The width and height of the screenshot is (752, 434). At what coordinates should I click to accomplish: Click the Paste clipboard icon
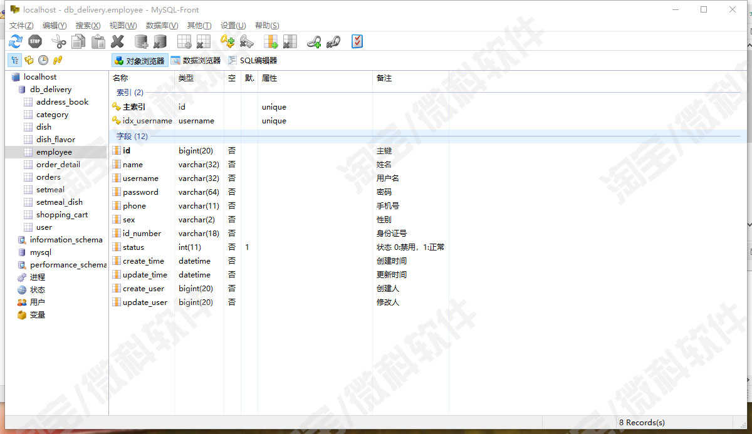click(x=98, y=42)
